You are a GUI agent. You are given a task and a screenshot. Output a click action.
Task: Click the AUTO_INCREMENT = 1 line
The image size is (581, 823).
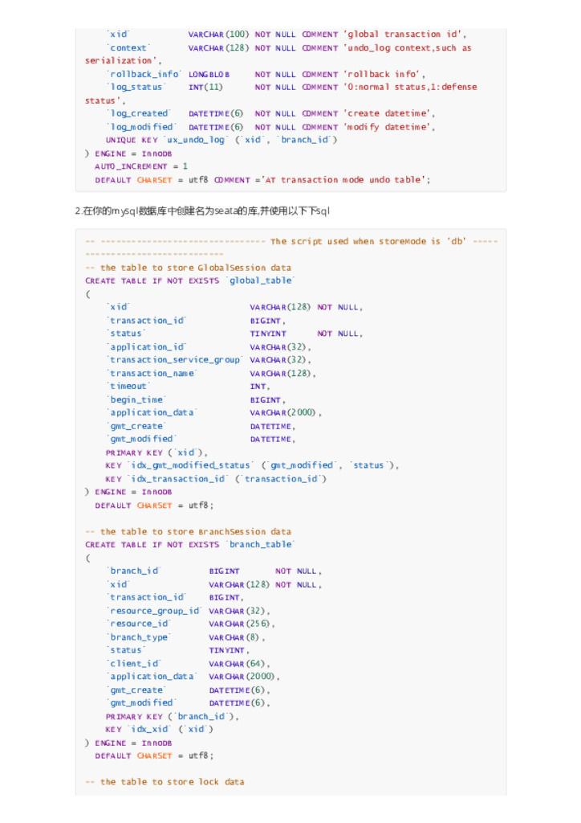coord(141,166)
